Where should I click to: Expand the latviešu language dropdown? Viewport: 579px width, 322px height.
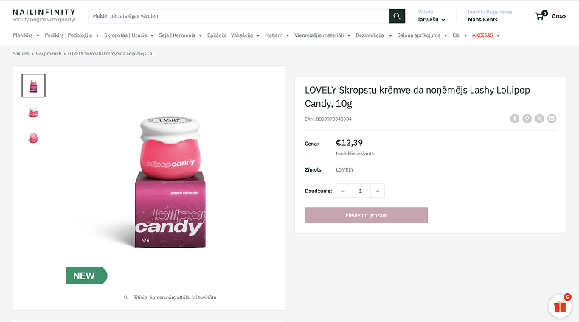pyautogui.click(x=431, y=20)
